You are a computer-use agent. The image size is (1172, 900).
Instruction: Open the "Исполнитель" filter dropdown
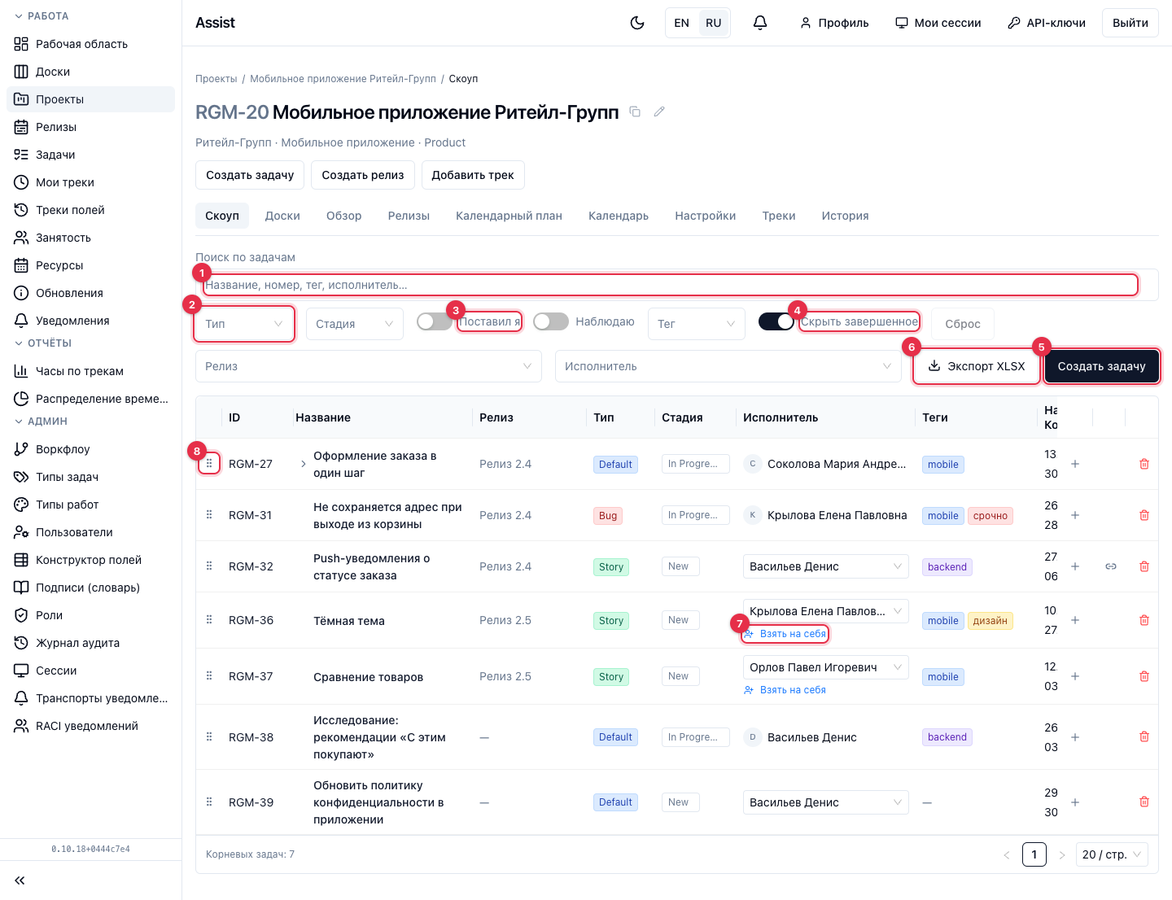[728, 366]
